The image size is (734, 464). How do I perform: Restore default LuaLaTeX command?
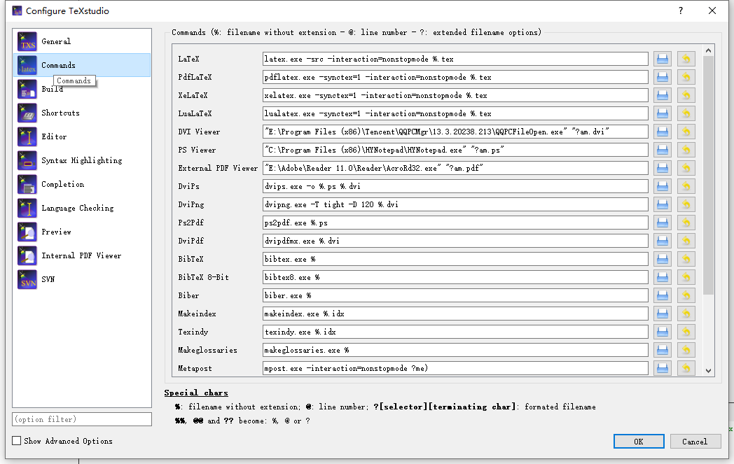click(x=686, y=113)
